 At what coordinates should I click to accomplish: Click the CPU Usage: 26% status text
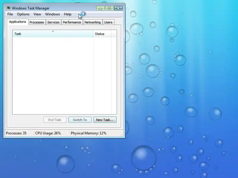[48, 133]
